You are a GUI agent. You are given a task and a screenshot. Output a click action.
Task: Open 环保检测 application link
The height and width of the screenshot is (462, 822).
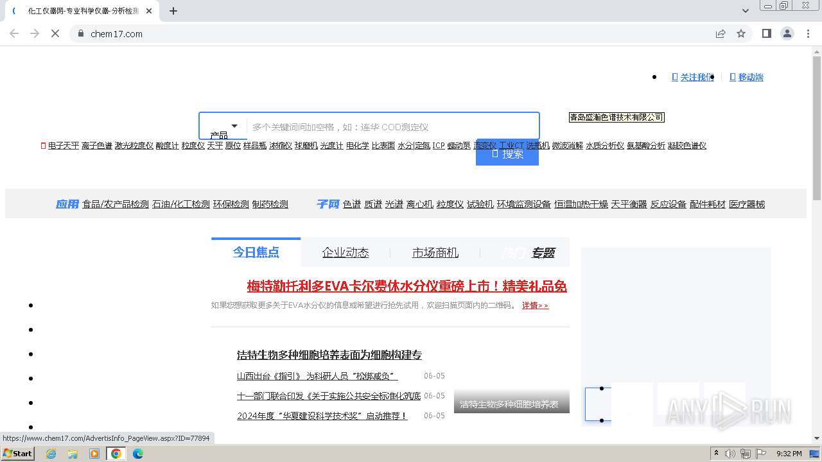click(x=231, y=204)
